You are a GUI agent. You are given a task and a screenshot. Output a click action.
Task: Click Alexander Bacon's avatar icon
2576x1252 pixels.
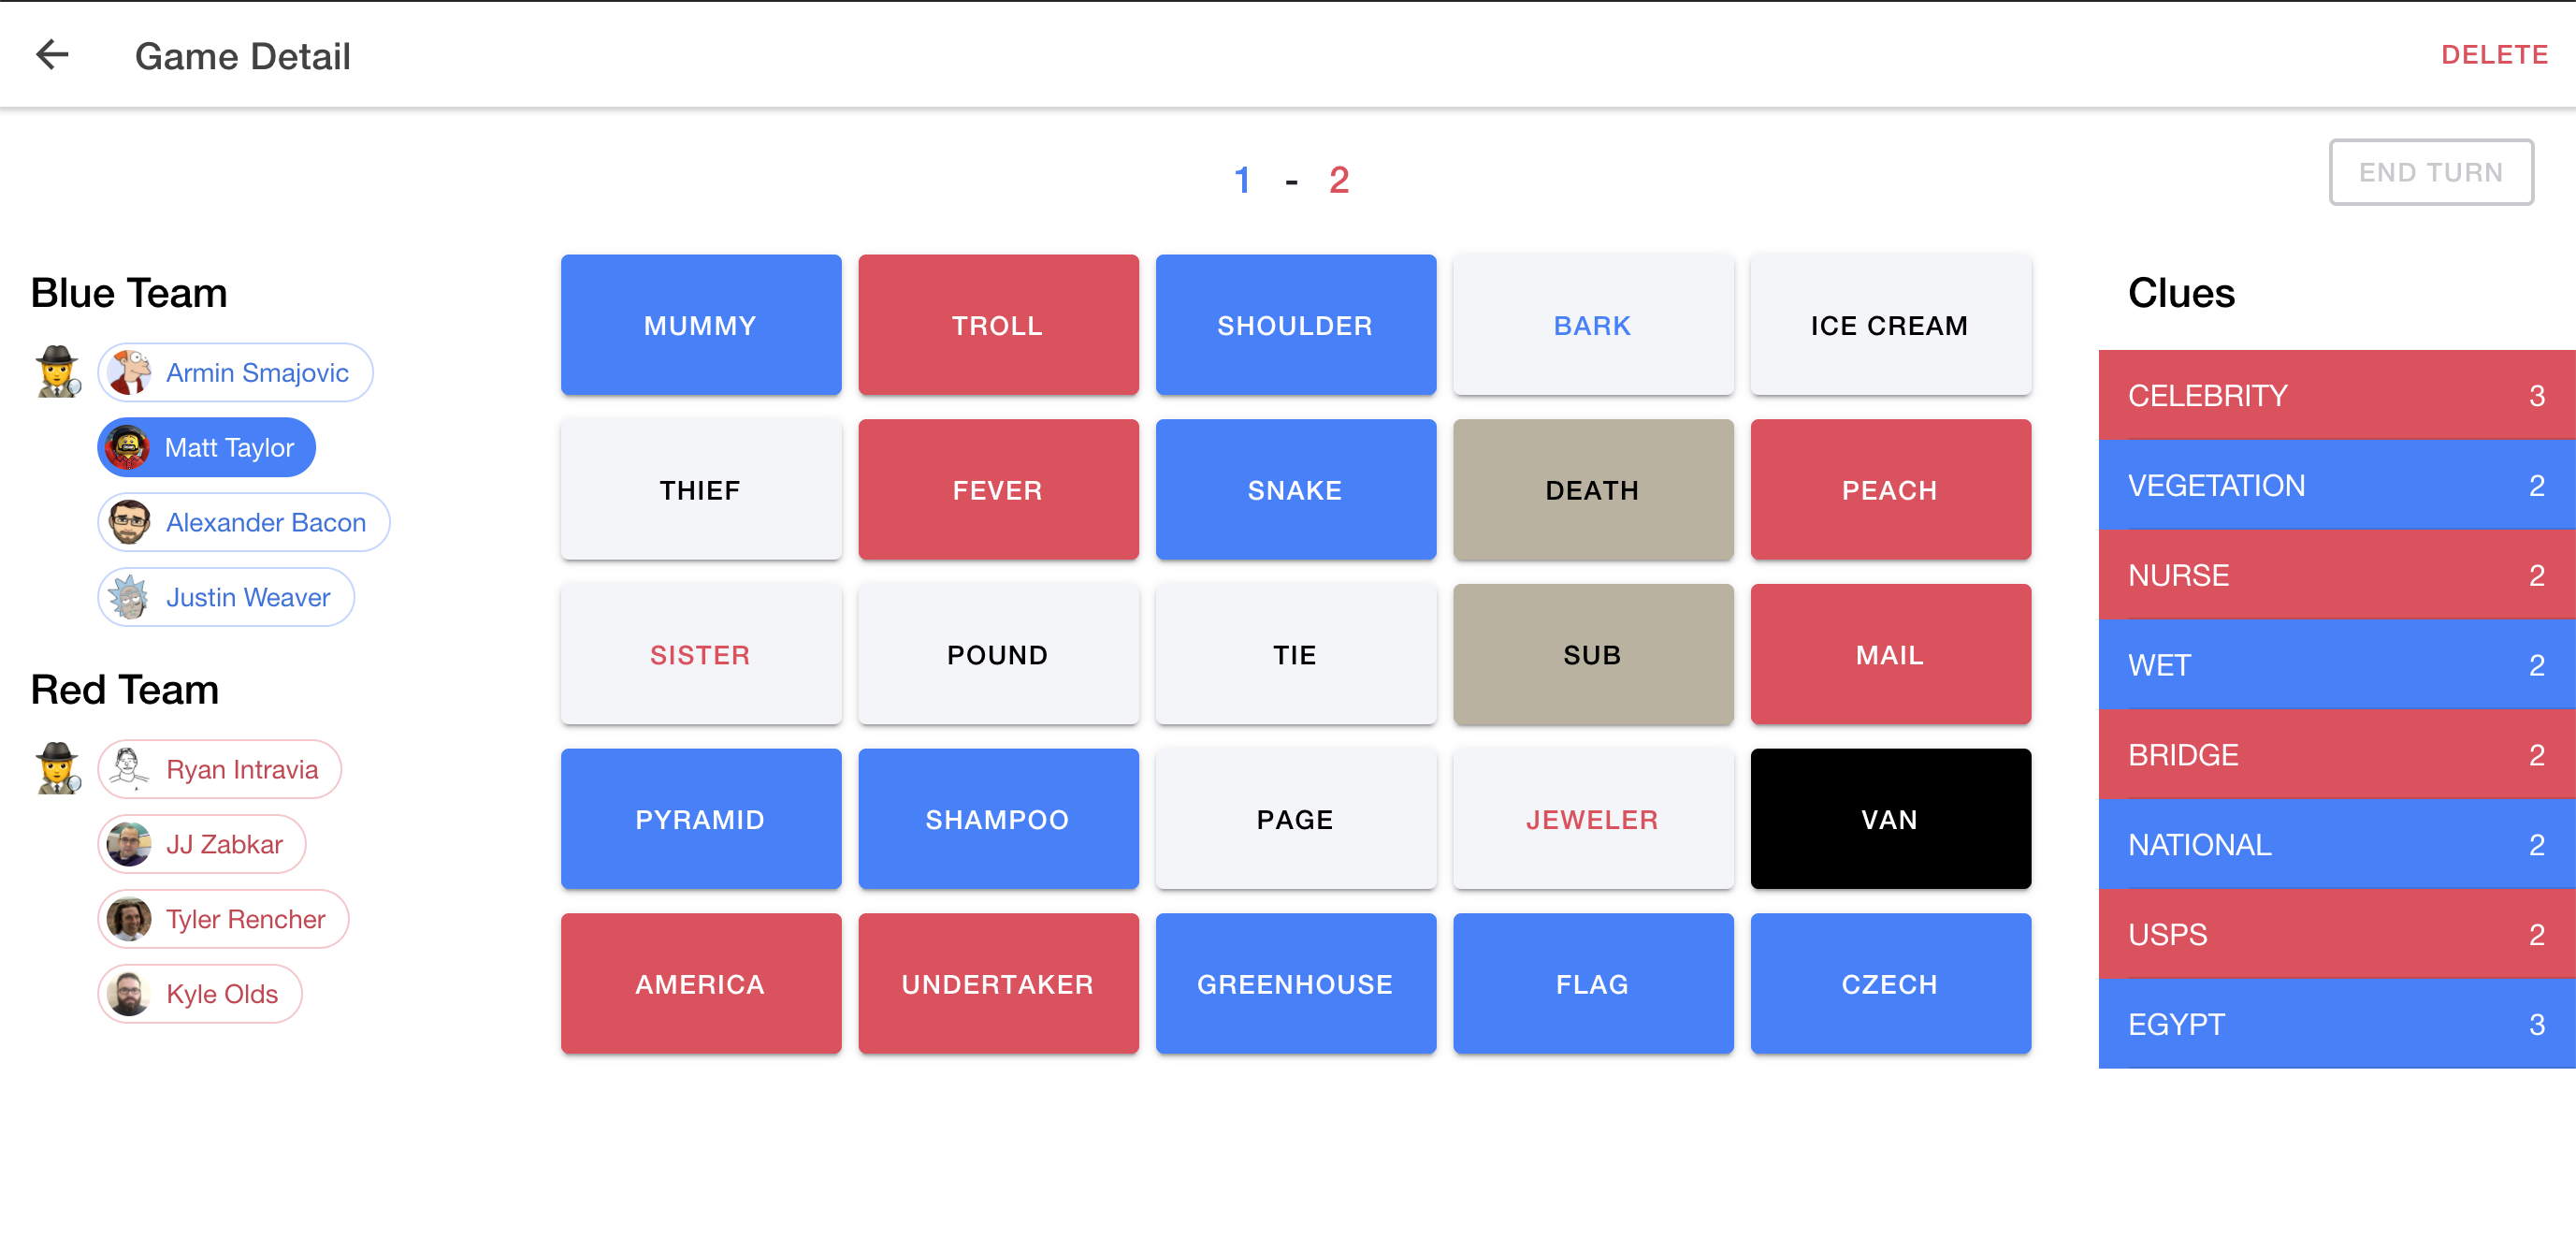coord(130,523)
